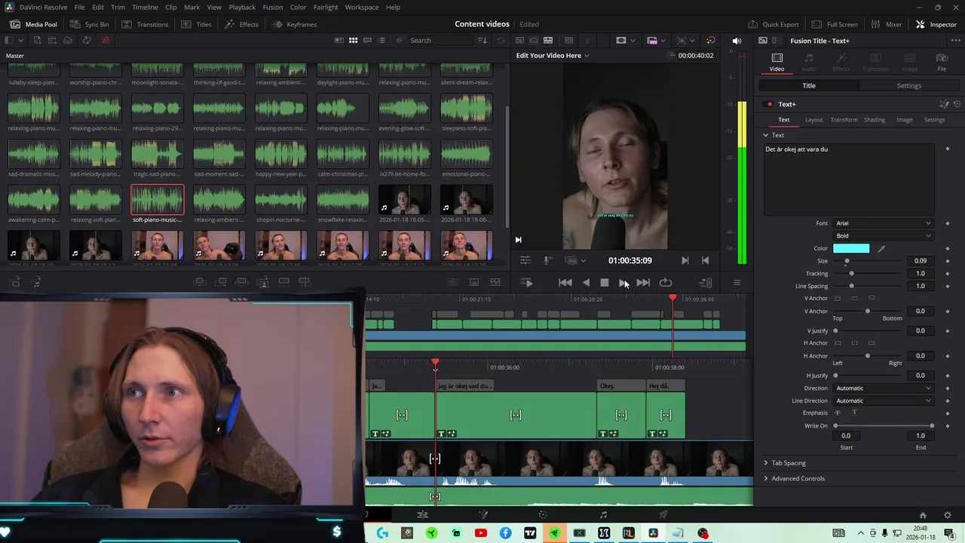
Task: Go to next edit point in viewer
Action: (x=685, y=260)
